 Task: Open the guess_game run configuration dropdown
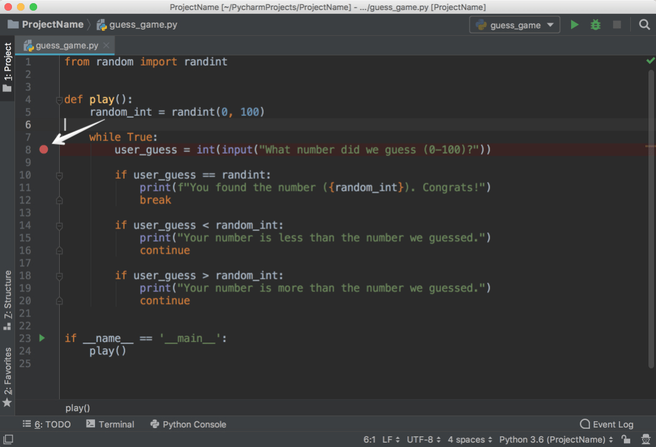click(514, 25)
